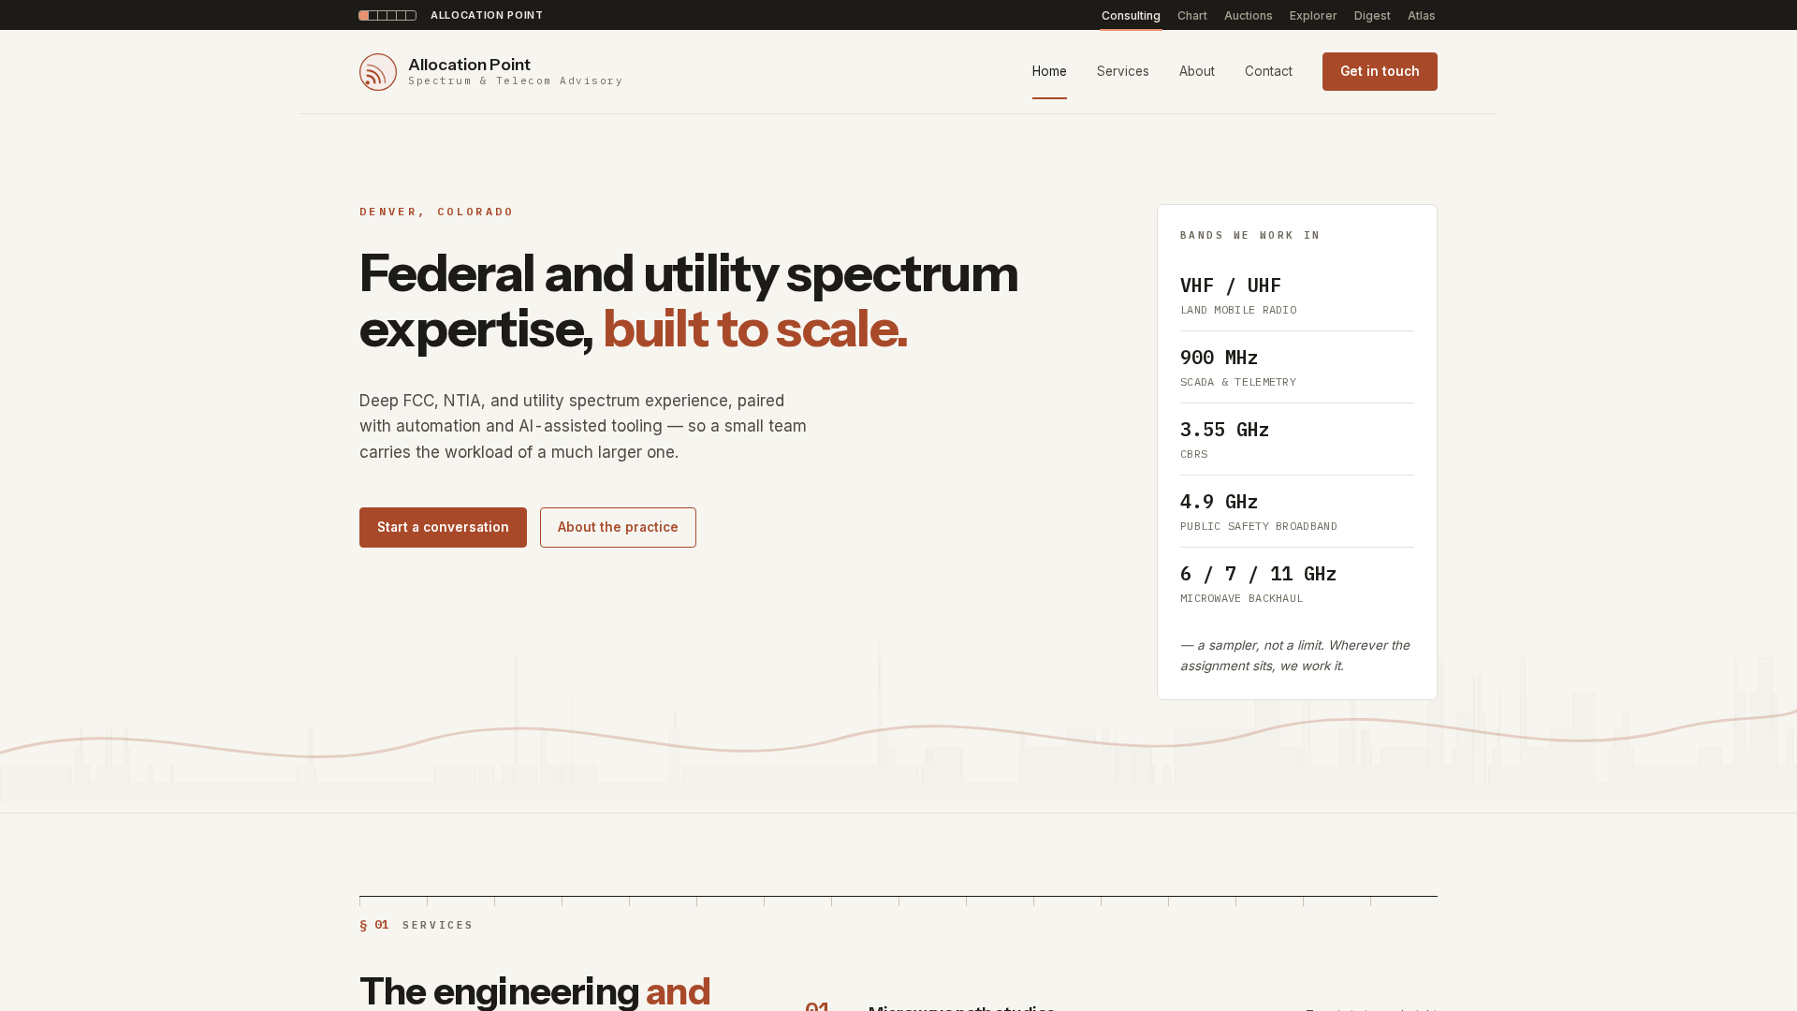1797x1011 pixels.
Task: Select the Home navigation item
Action: [x=1049, y=71]
